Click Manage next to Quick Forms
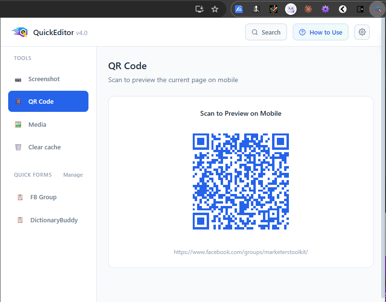This screenshot has height=302, width=386. (73, 175)
